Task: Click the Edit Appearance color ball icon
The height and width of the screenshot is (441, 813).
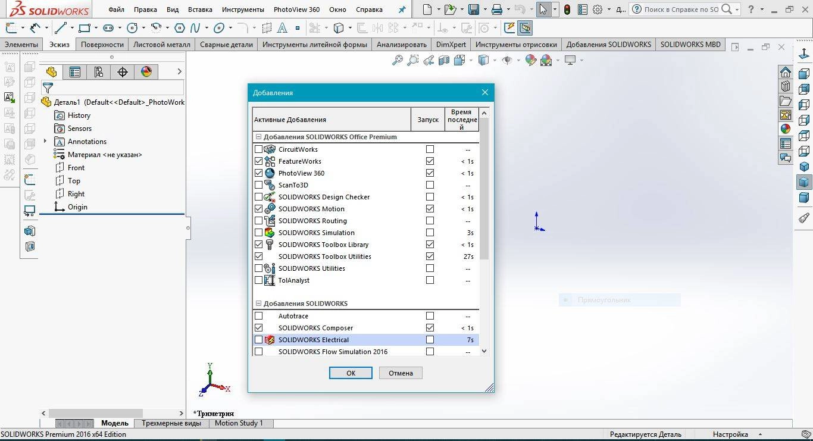Action: pyautogui.click(x=530, y=60)
